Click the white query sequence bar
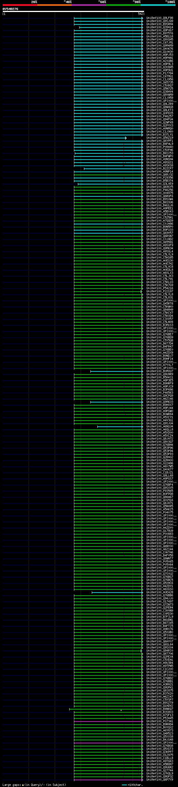The image size is (178, 787). [73, 11]
